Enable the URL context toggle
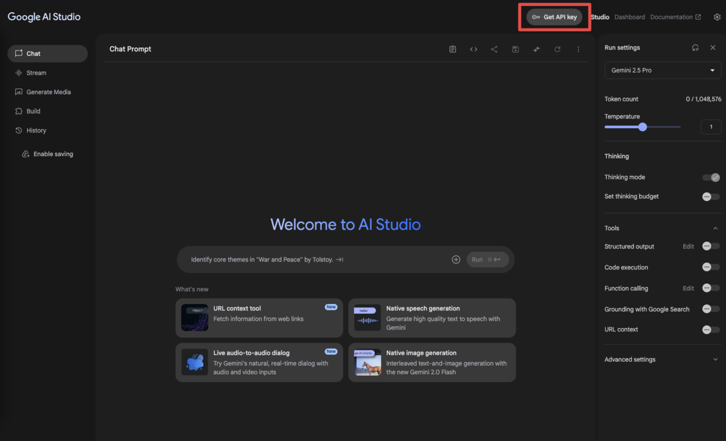Viewport: 726px width, 441px height. [x=711, y=330]
